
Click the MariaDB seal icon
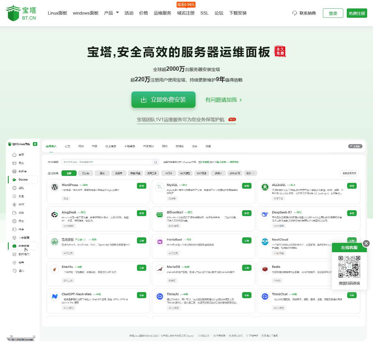click(160, 269)
